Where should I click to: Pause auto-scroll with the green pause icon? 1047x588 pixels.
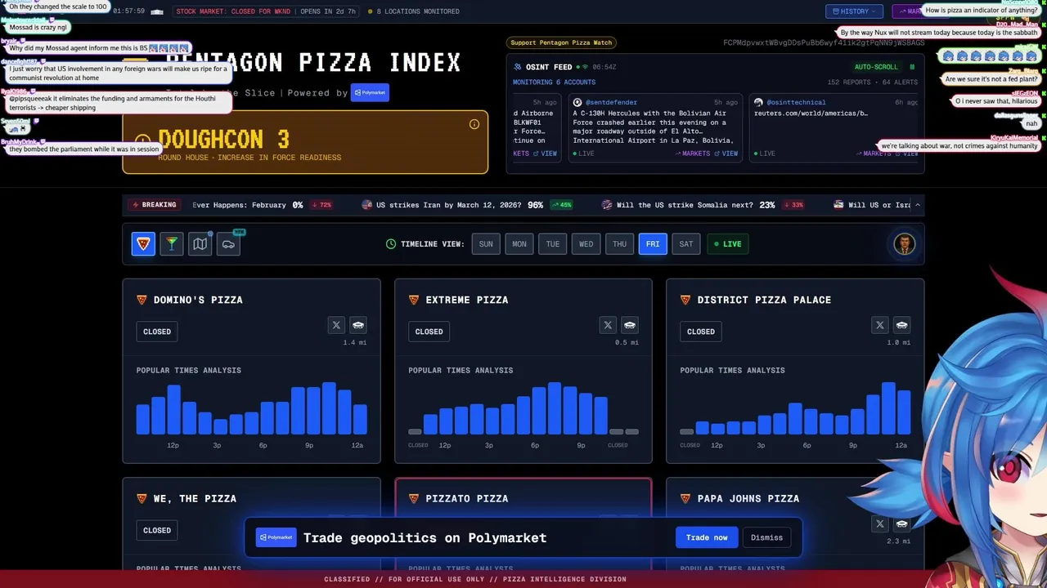912,67
